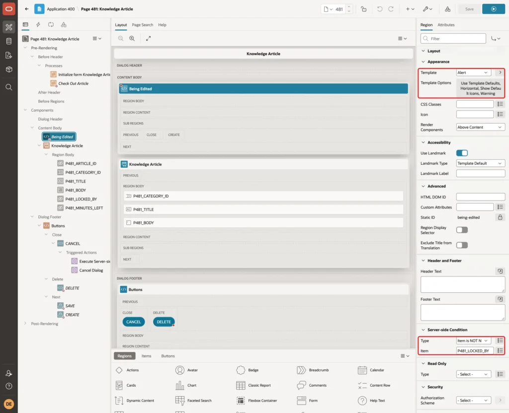Open the Create plus menu

[x=410, y=9]
